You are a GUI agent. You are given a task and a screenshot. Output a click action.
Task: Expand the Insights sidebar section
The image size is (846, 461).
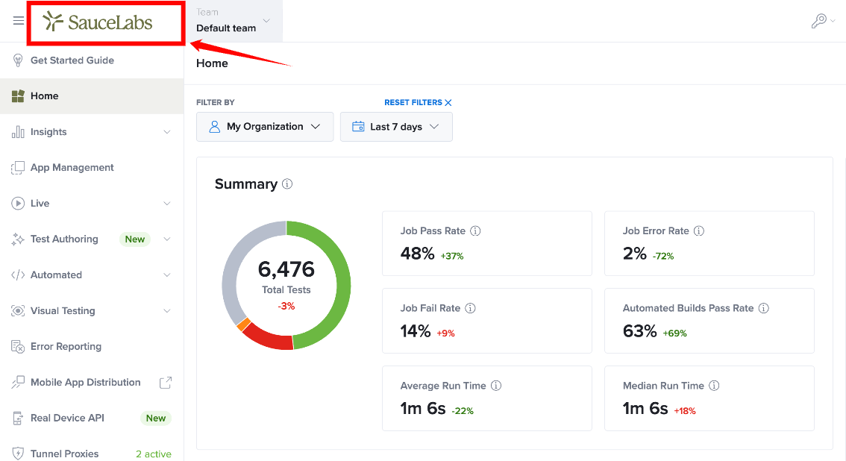coord(166,132)
